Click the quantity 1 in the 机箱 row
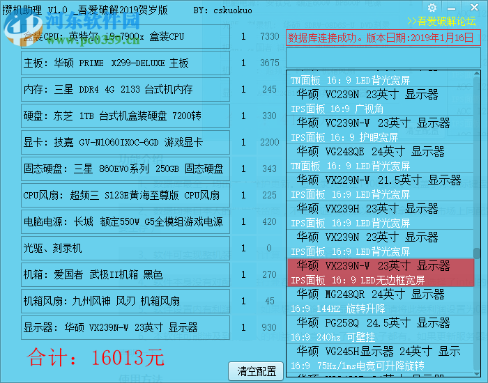488x383 pixels. pos(243,274)
